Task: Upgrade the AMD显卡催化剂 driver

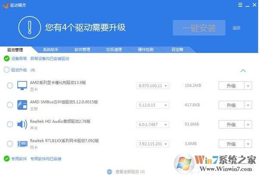Action: coord(231,86)
